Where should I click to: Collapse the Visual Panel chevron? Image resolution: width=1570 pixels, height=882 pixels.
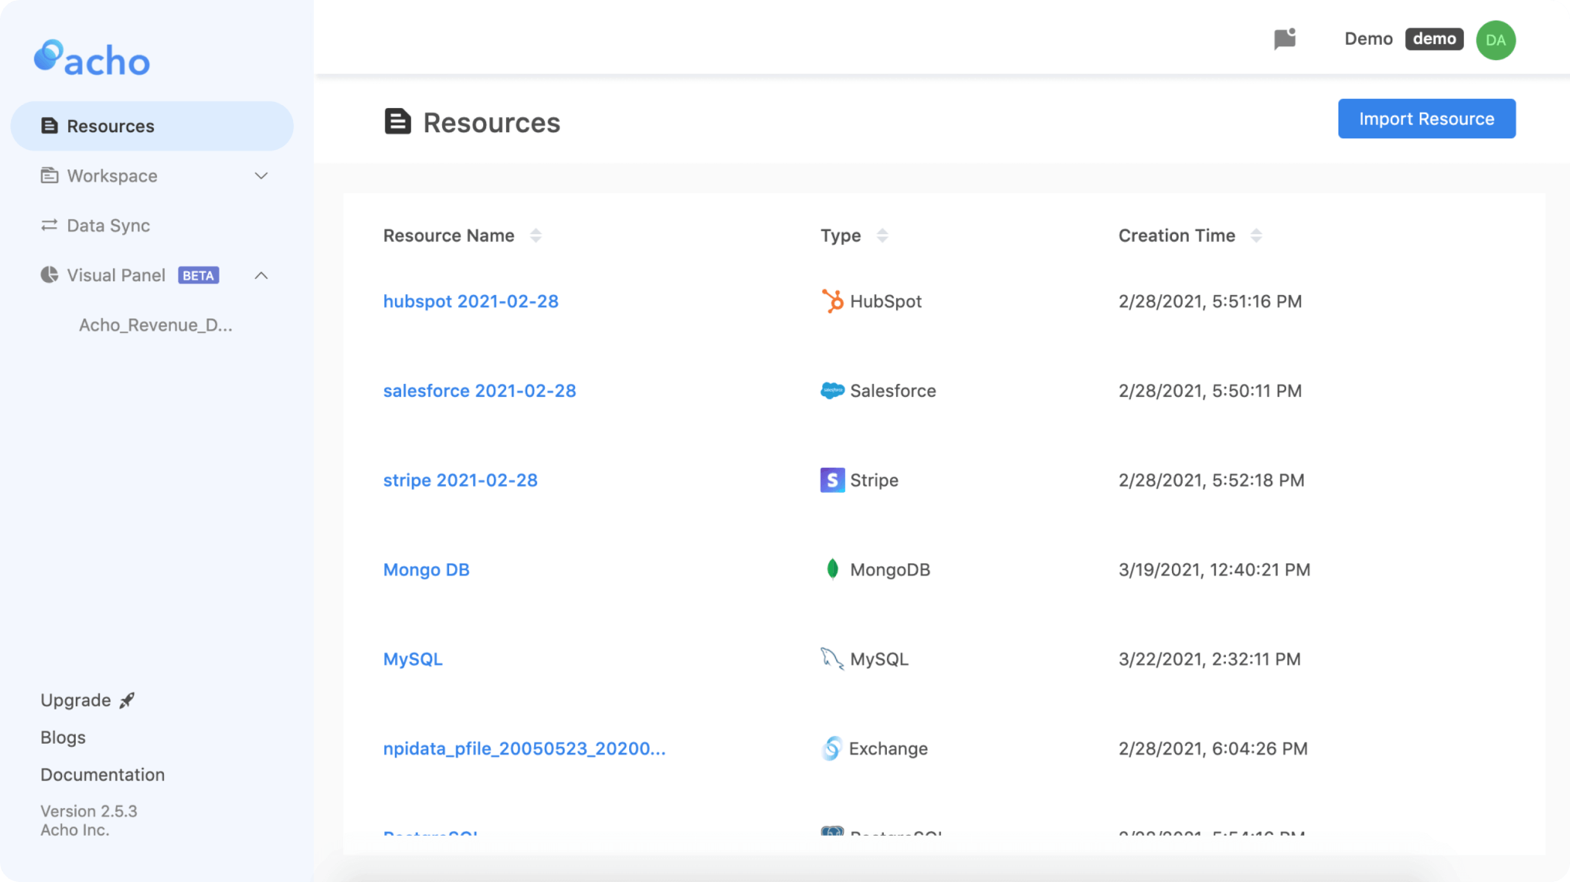[261, 275]
